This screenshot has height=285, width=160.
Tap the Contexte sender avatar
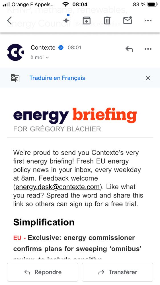point(15,52)
